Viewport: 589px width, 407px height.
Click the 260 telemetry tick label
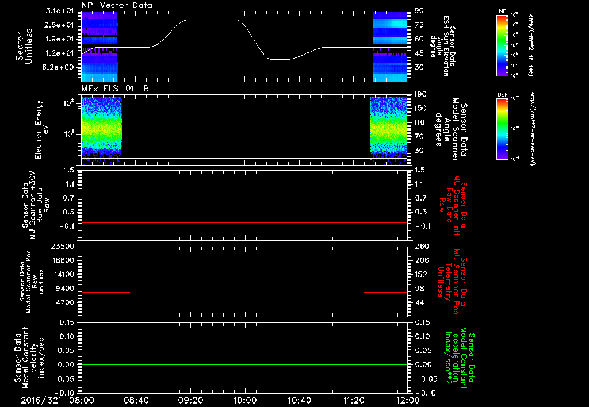420,247
